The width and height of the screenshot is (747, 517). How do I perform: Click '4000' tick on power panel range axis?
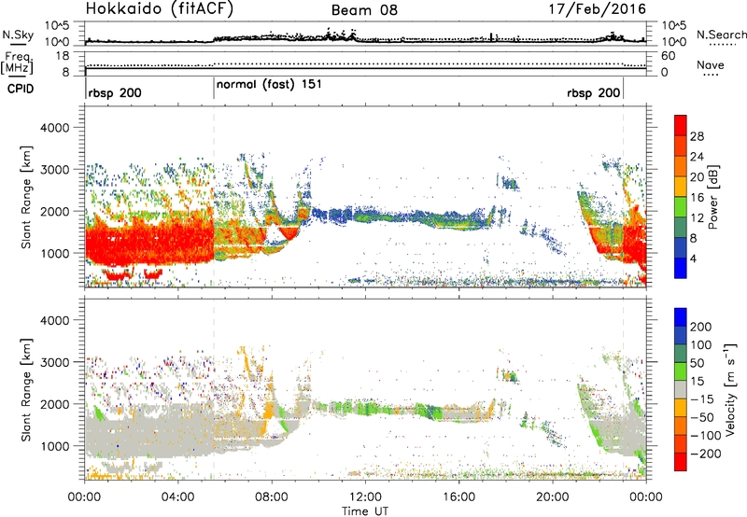(x=54, y=128)
